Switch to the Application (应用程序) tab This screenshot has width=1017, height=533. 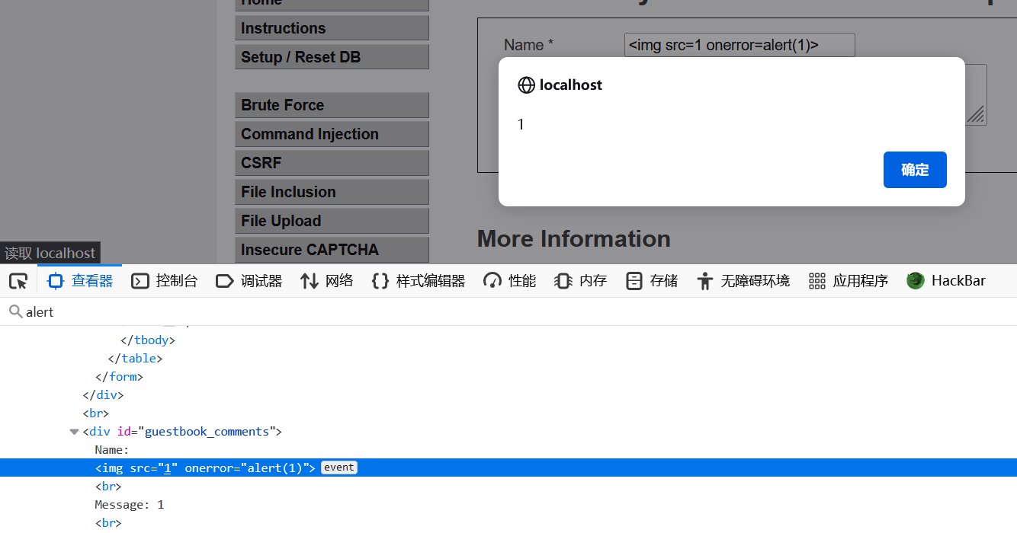point(848,281)
